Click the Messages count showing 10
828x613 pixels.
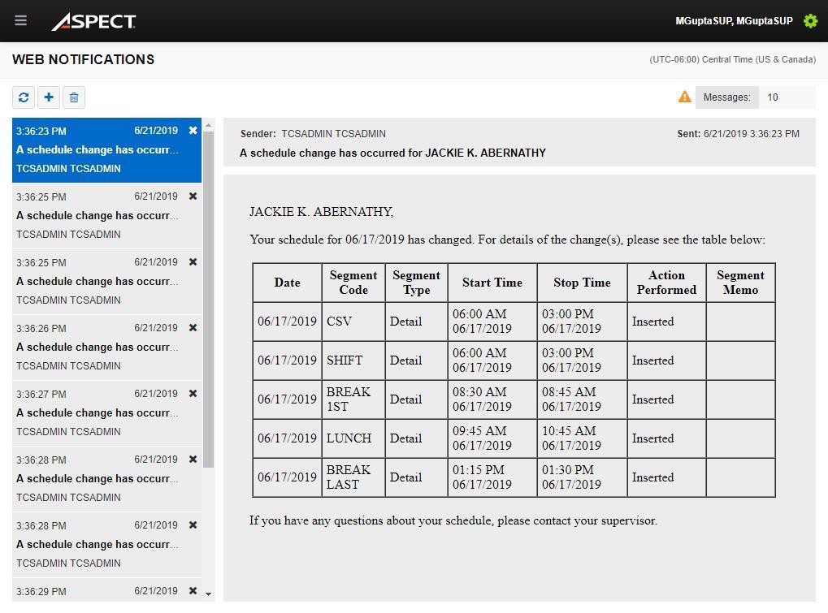(771, 97)
